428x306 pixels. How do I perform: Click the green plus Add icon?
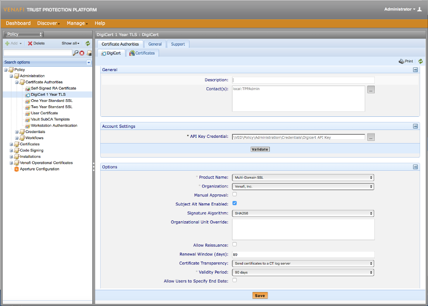[x=7, y=43]
